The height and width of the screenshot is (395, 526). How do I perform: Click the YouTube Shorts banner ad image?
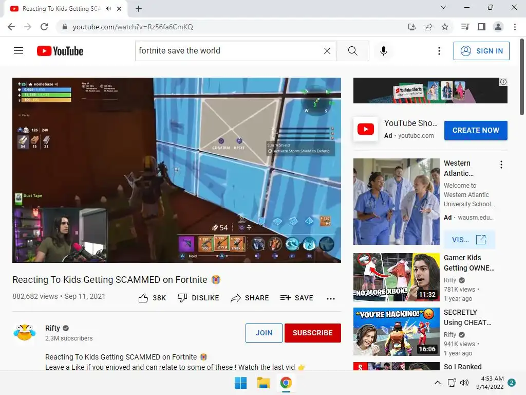pos(430,91)
